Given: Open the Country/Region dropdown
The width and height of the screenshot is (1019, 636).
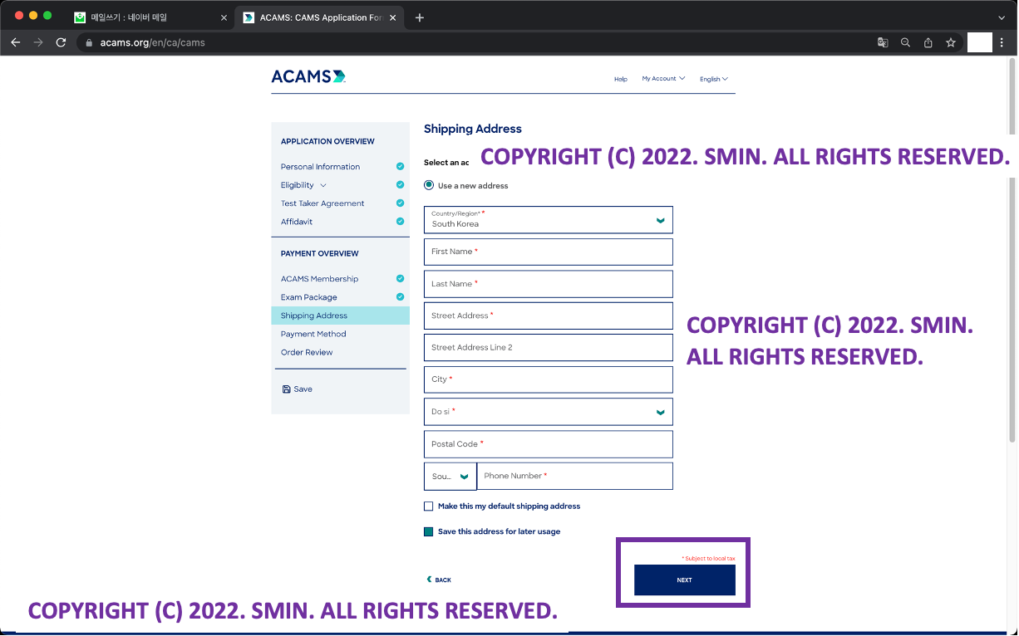Looking at the screenshot, I should coord(549,220).
